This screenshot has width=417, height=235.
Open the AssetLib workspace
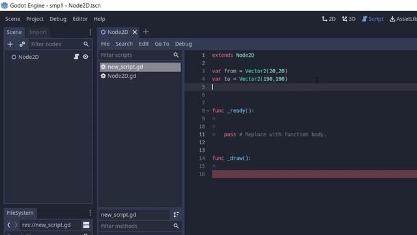click(403, 19)
